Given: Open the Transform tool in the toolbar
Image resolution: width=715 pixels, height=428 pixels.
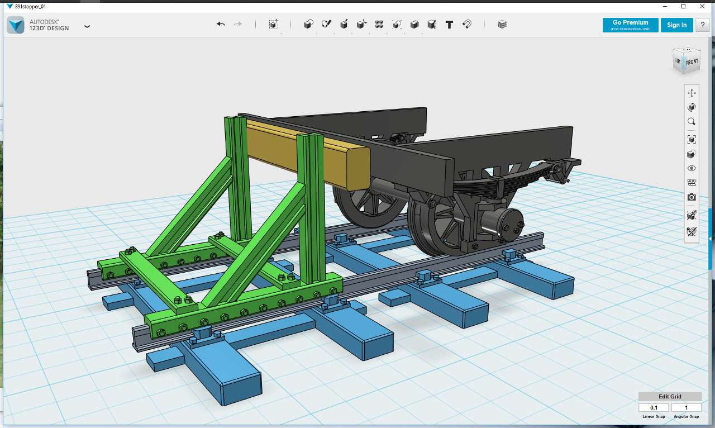Looking at the screenshot, I should [273, 25].
